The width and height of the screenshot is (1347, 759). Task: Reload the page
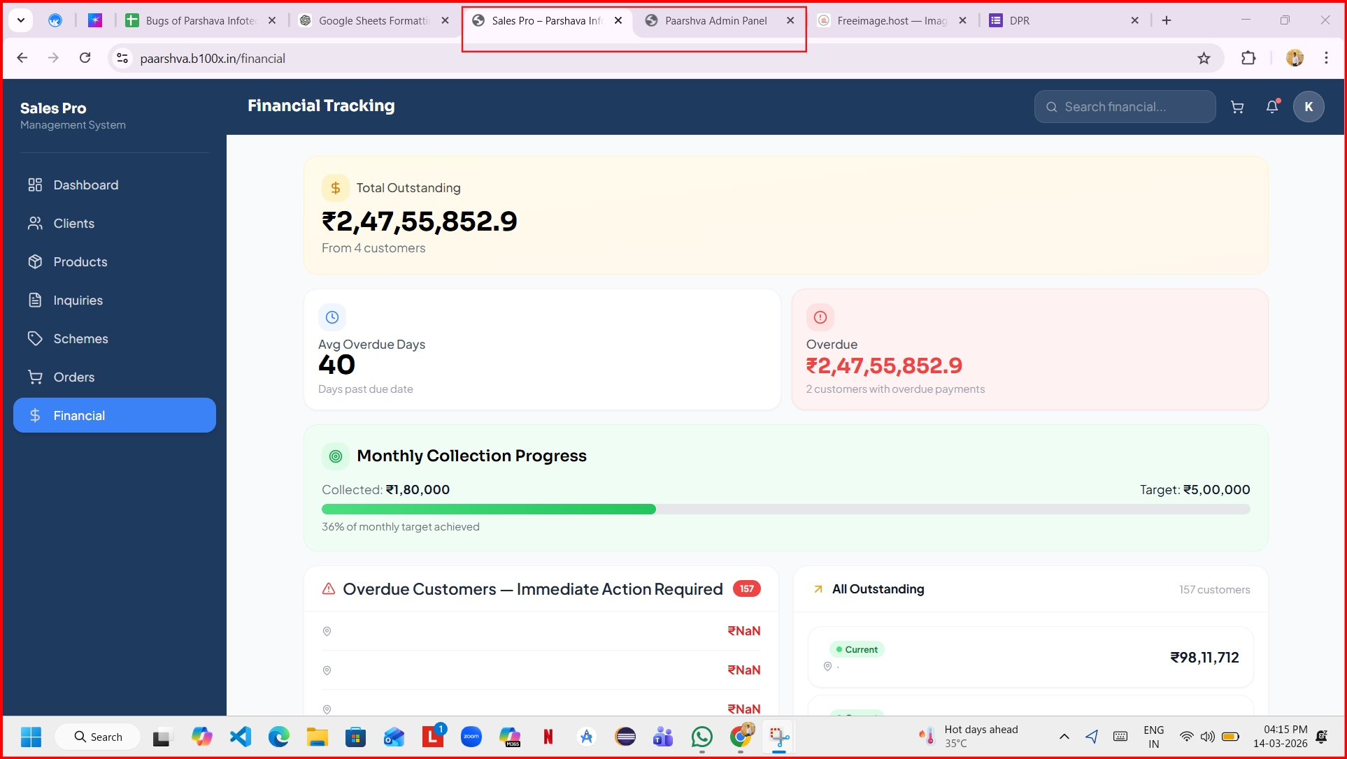point(85,58)
